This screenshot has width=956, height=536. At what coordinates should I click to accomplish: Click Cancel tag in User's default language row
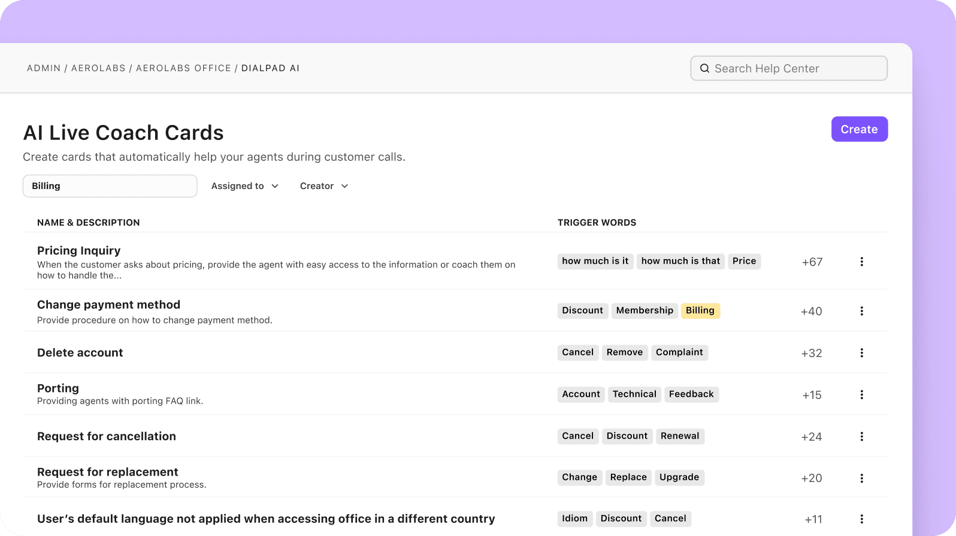click(x=670, y=519)
